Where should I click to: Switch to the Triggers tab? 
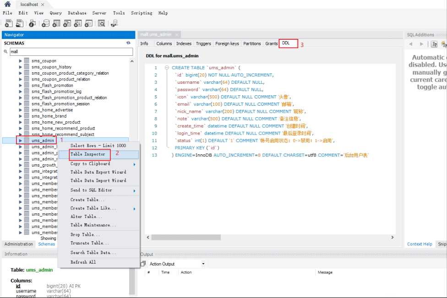203,43
